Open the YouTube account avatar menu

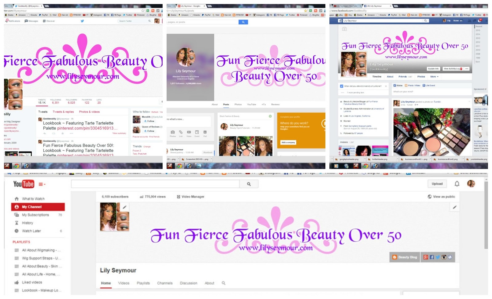point(471,184)
